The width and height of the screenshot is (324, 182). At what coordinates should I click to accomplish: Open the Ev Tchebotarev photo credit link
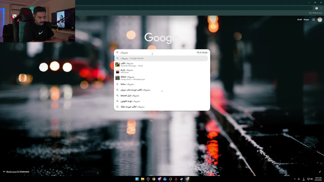[x=18, y=172]
